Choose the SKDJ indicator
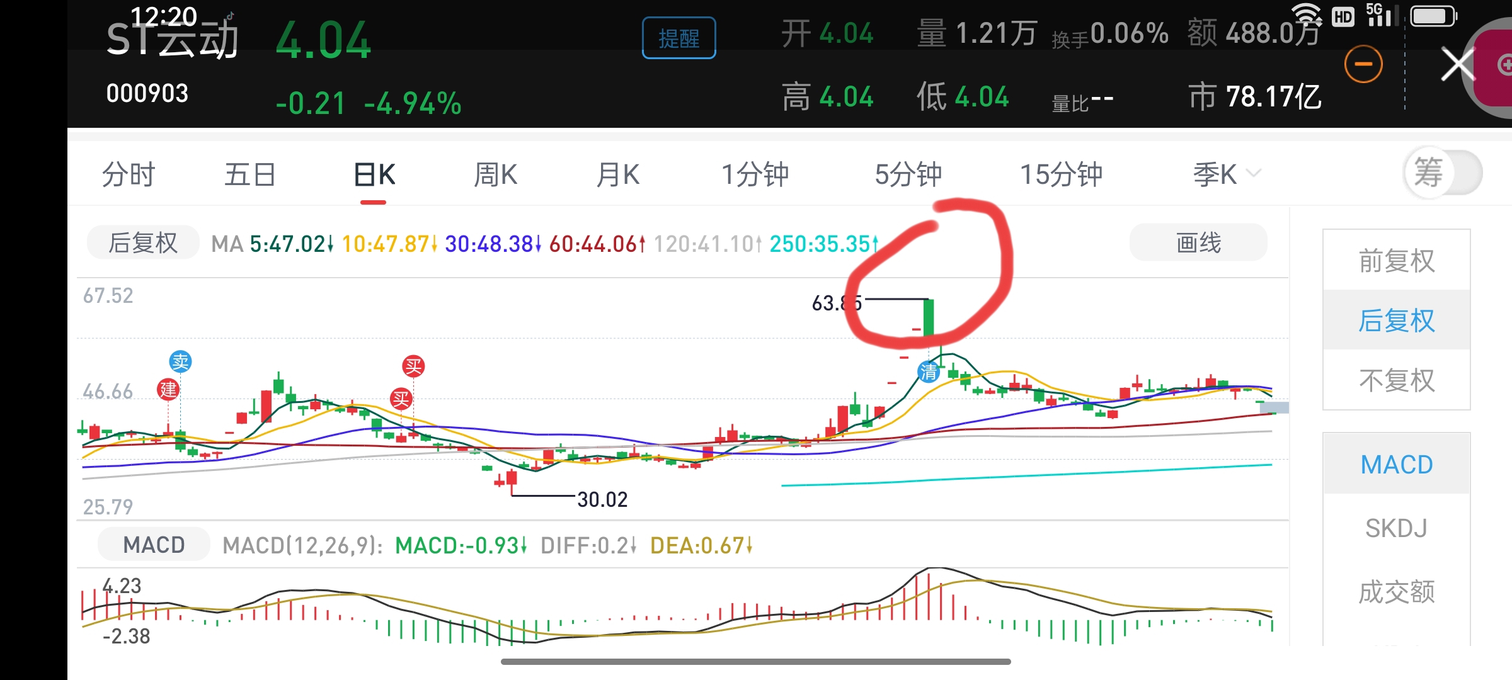Screen dimensions: 1512x680 (x=1396, y=528)
